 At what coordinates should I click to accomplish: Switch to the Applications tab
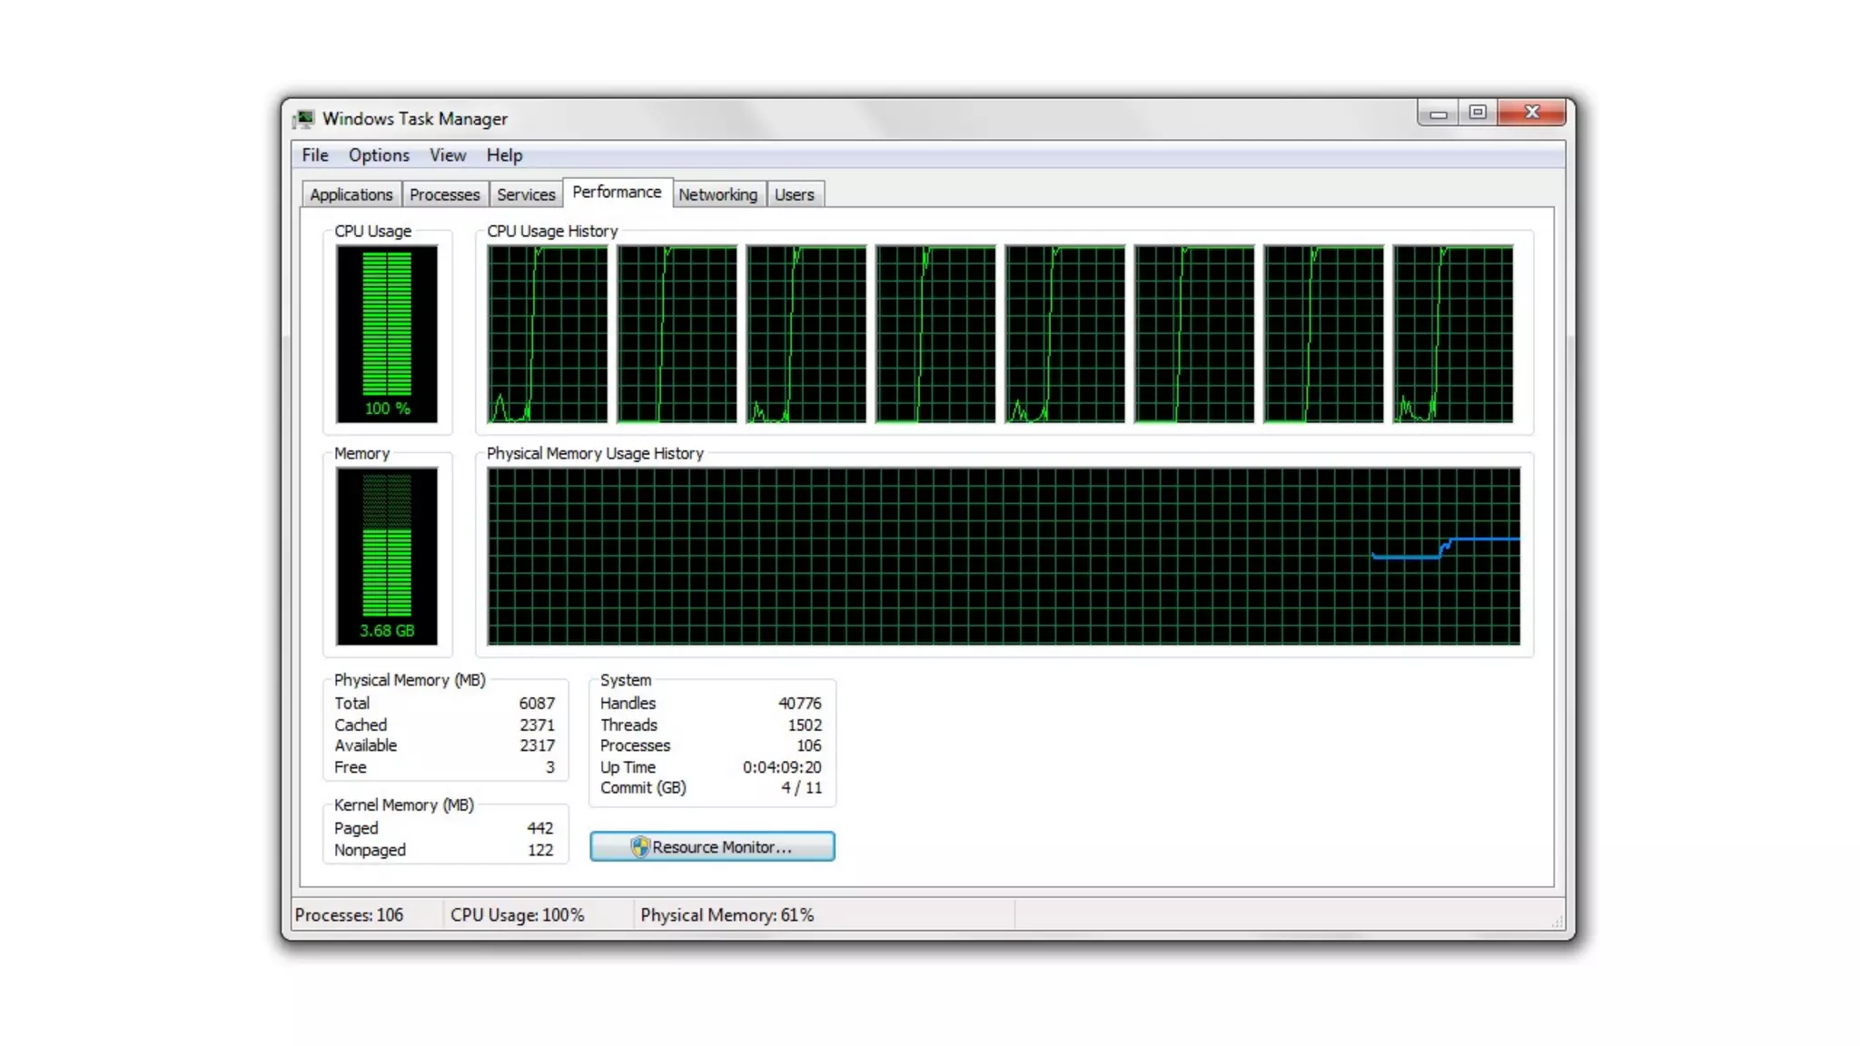click(351, 194)
